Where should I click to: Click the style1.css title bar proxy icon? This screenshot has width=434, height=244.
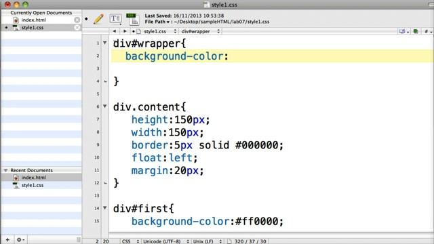206,5
